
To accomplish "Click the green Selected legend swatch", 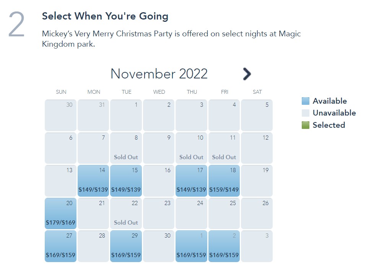I will click(x=305, y=125).
